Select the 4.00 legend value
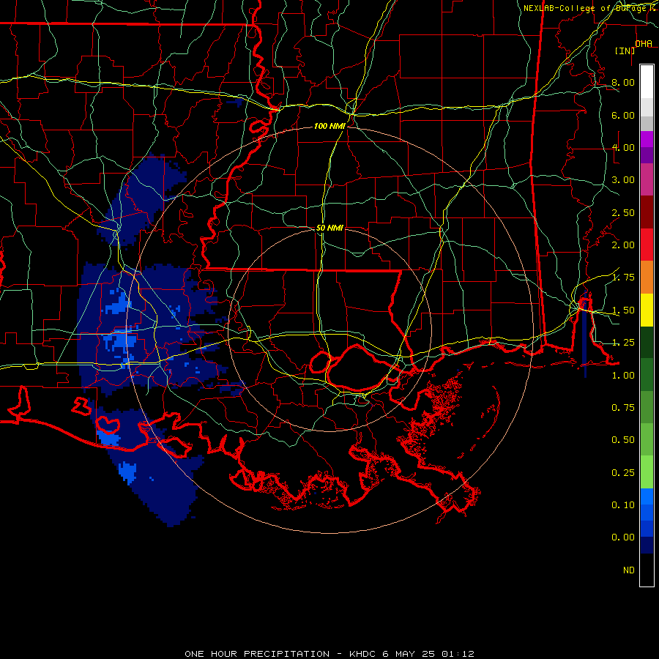The width and height of the screenshot is (659, 659). coord(623,147)
